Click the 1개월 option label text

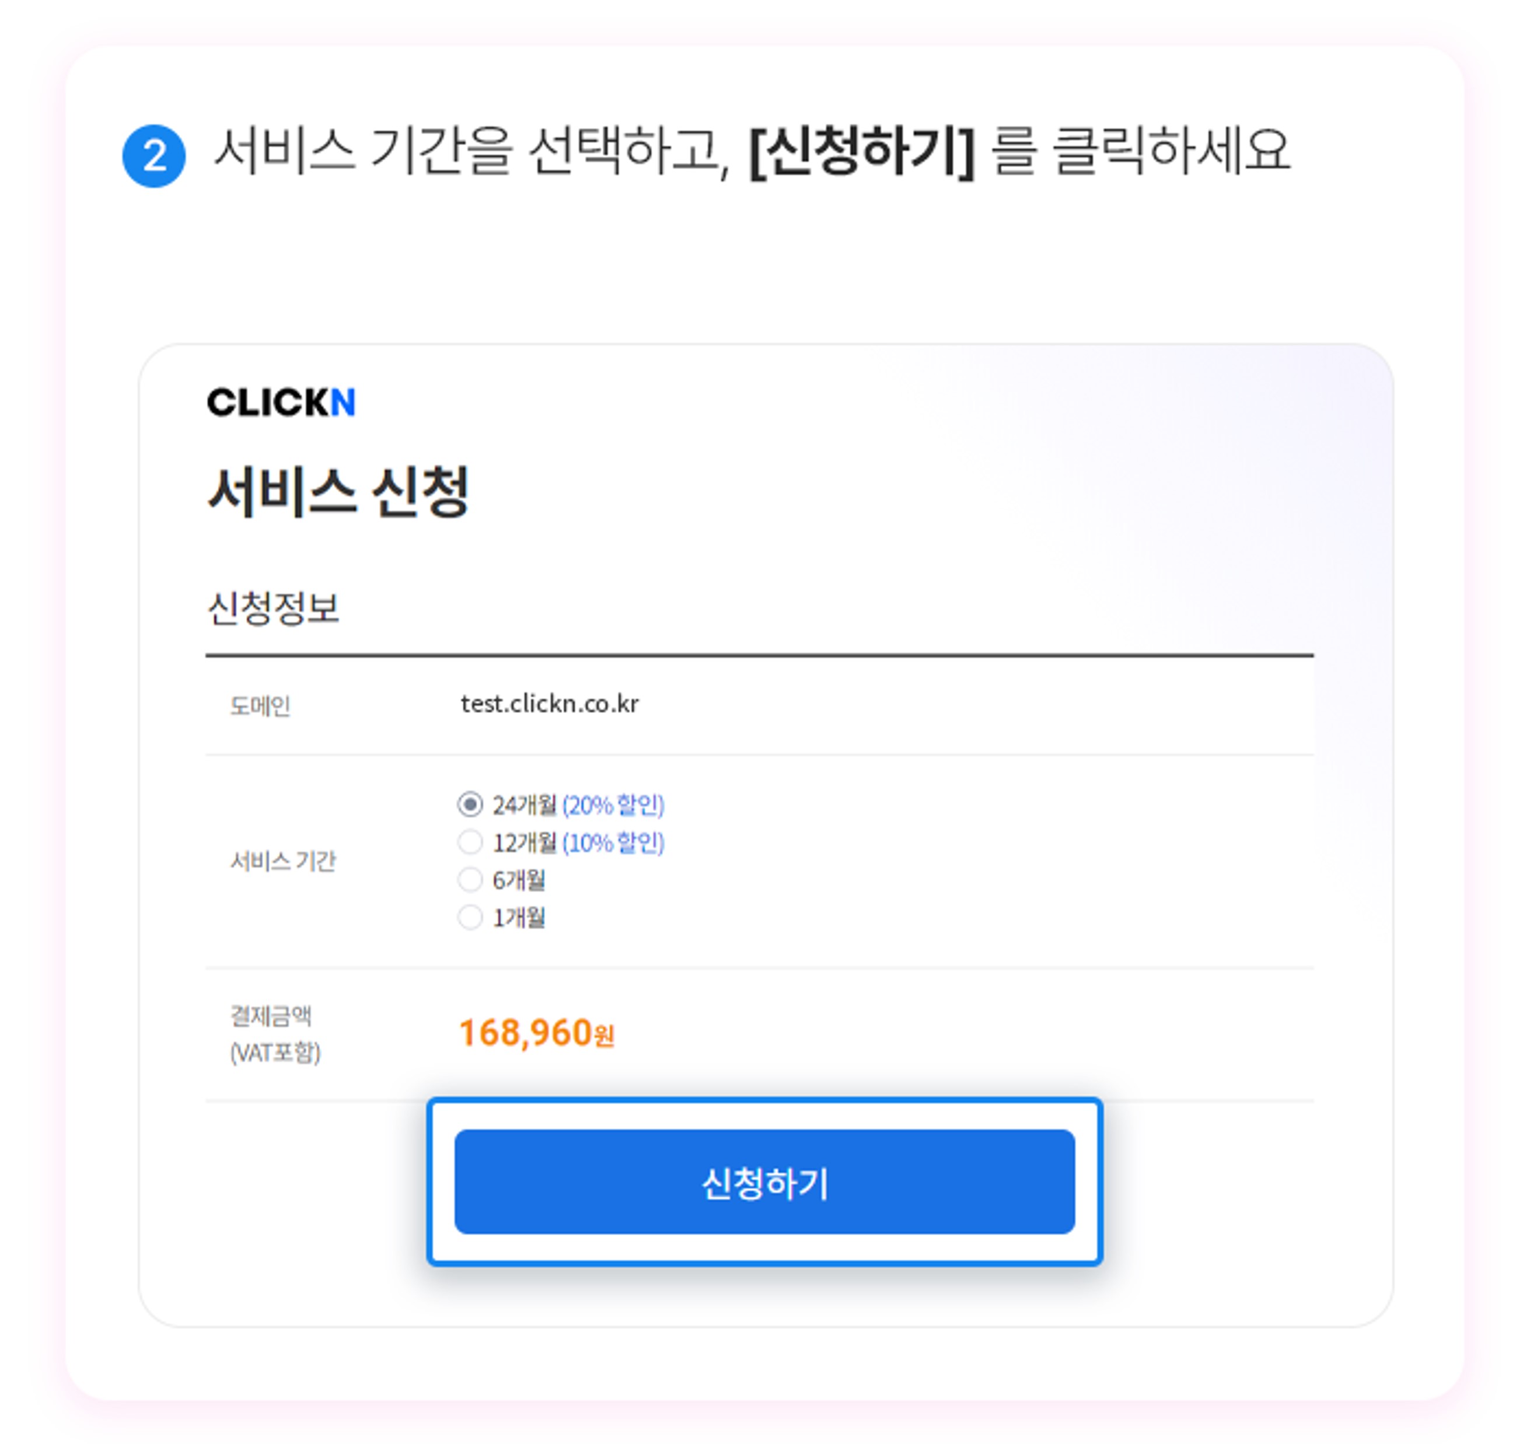519,918
